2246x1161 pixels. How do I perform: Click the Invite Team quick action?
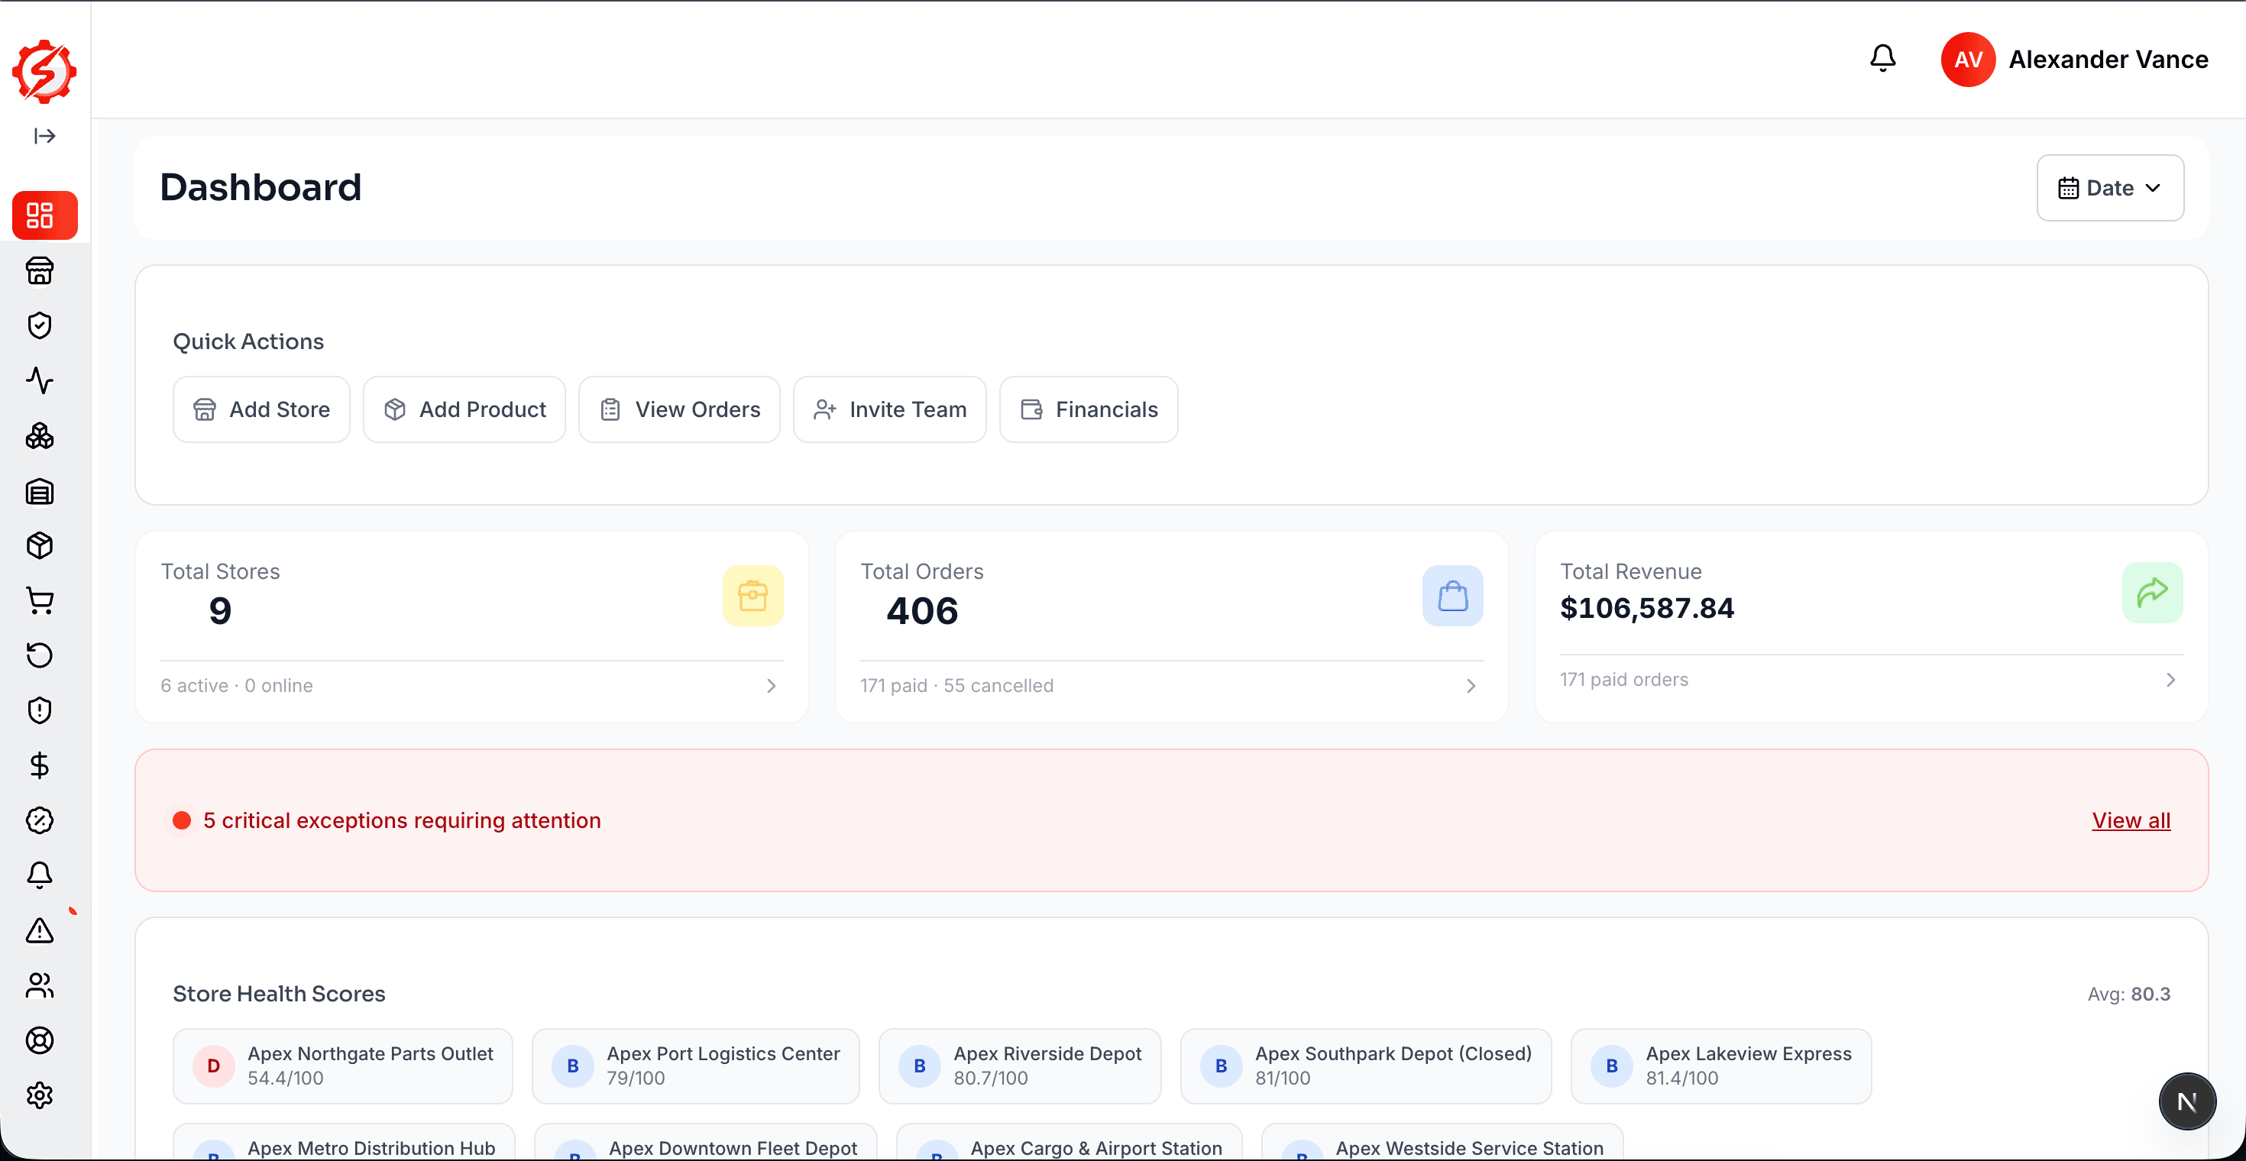890,409
